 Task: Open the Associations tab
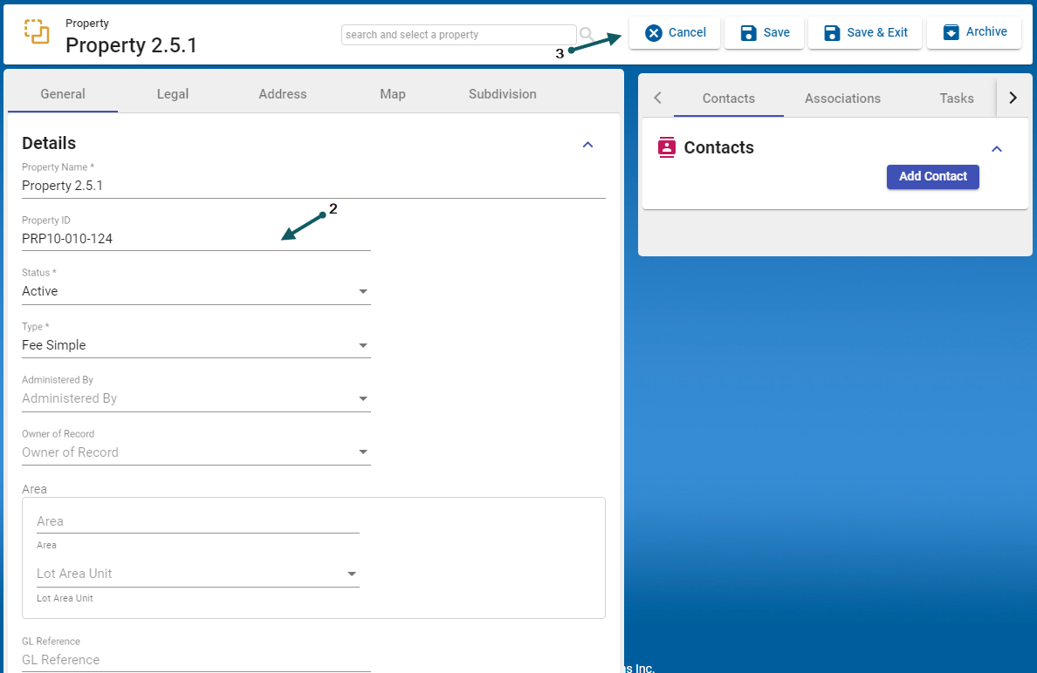click(842, 99)
